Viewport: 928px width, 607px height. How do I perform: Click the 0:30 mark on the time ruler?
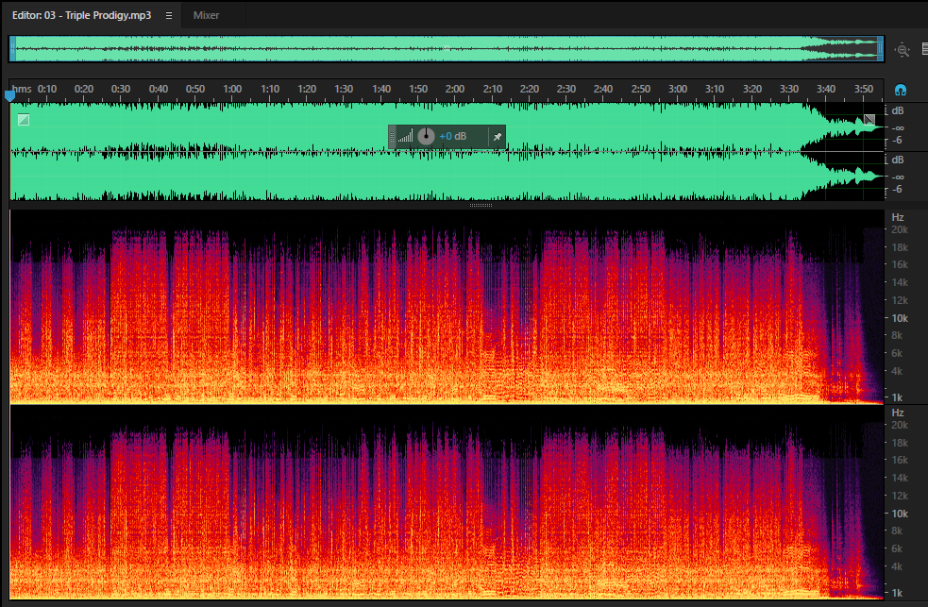click(121, 89)
